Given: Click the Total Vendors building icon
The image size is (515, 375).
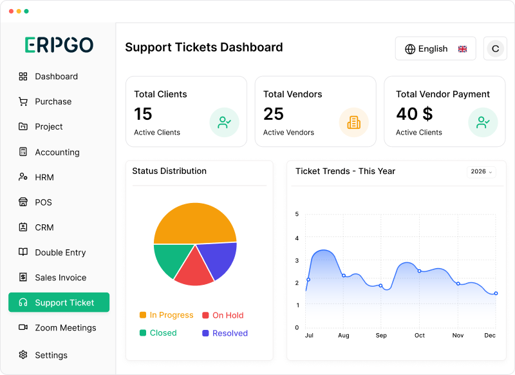Looking at the screenshot, I should [x=353, y=122].
